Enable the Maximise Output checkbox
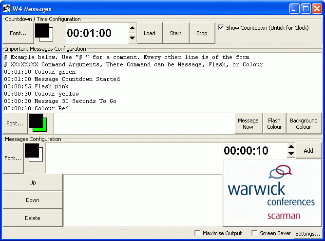 pyautogui.click(x=197, y=233)
